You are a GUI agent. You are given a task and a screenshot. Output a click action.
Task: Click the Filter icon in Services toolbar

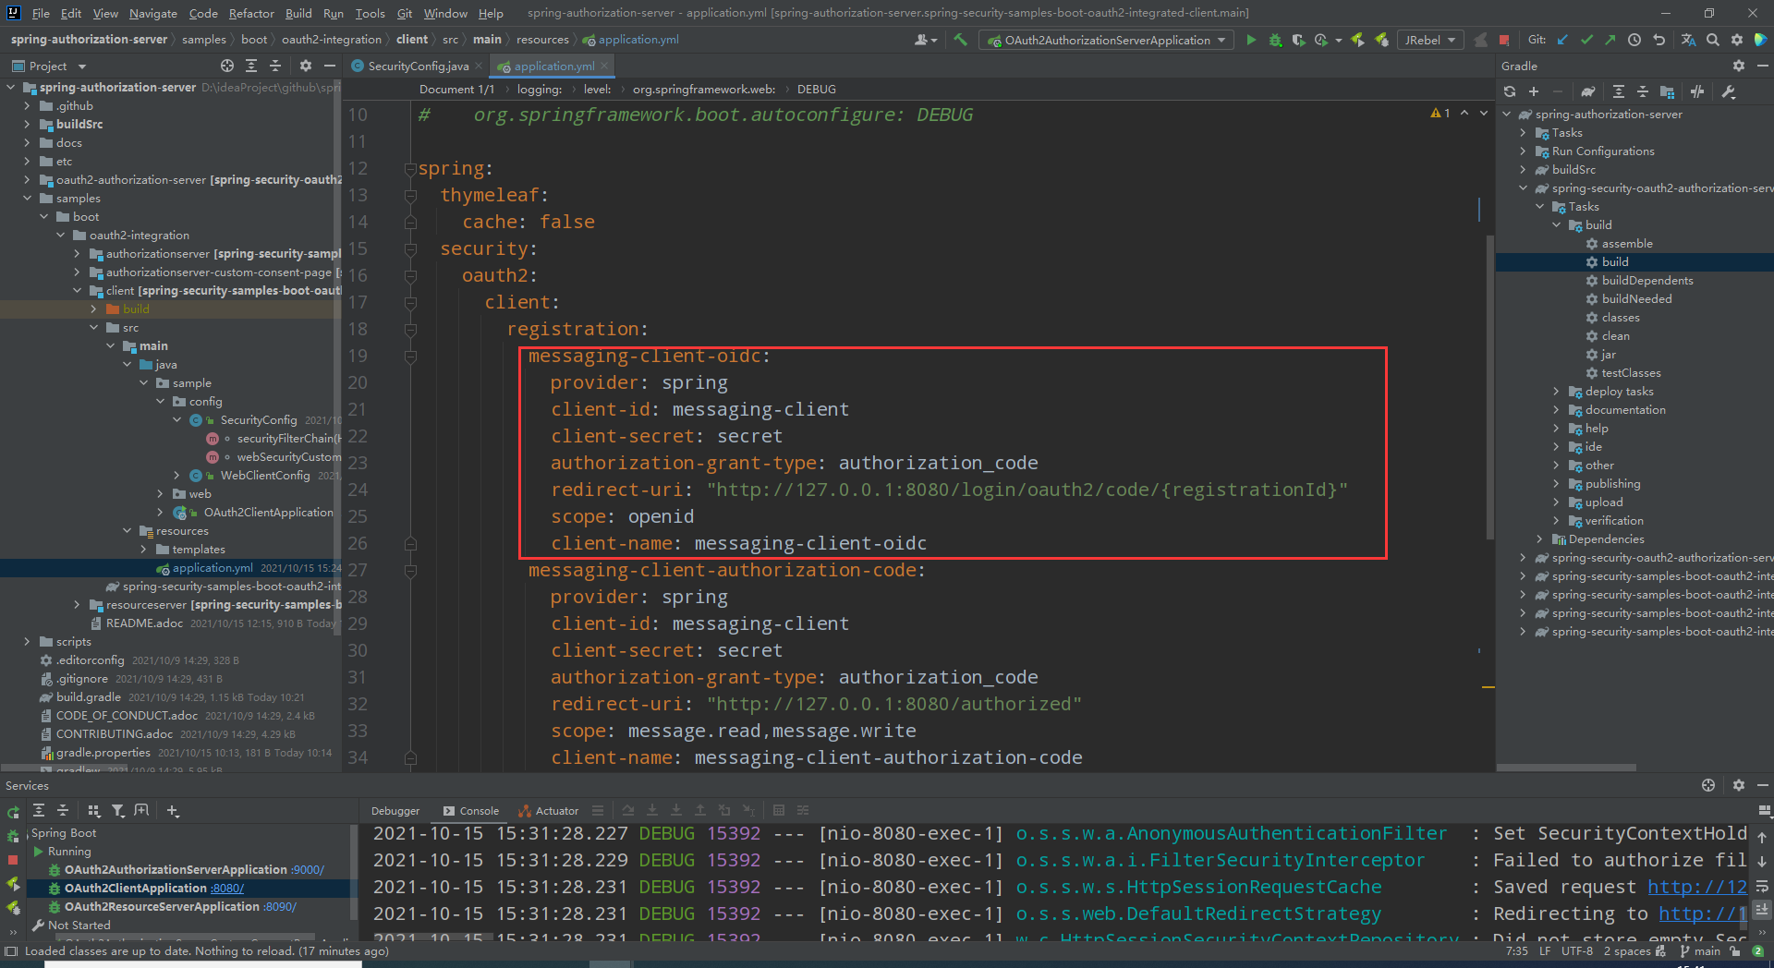pyautogui.click(x=118, y=811)
